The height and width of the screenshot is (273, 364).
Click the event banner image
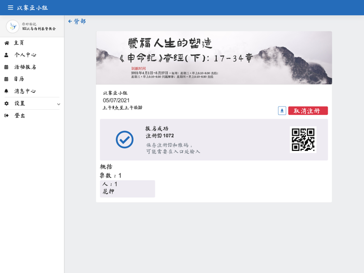point(214,58)
